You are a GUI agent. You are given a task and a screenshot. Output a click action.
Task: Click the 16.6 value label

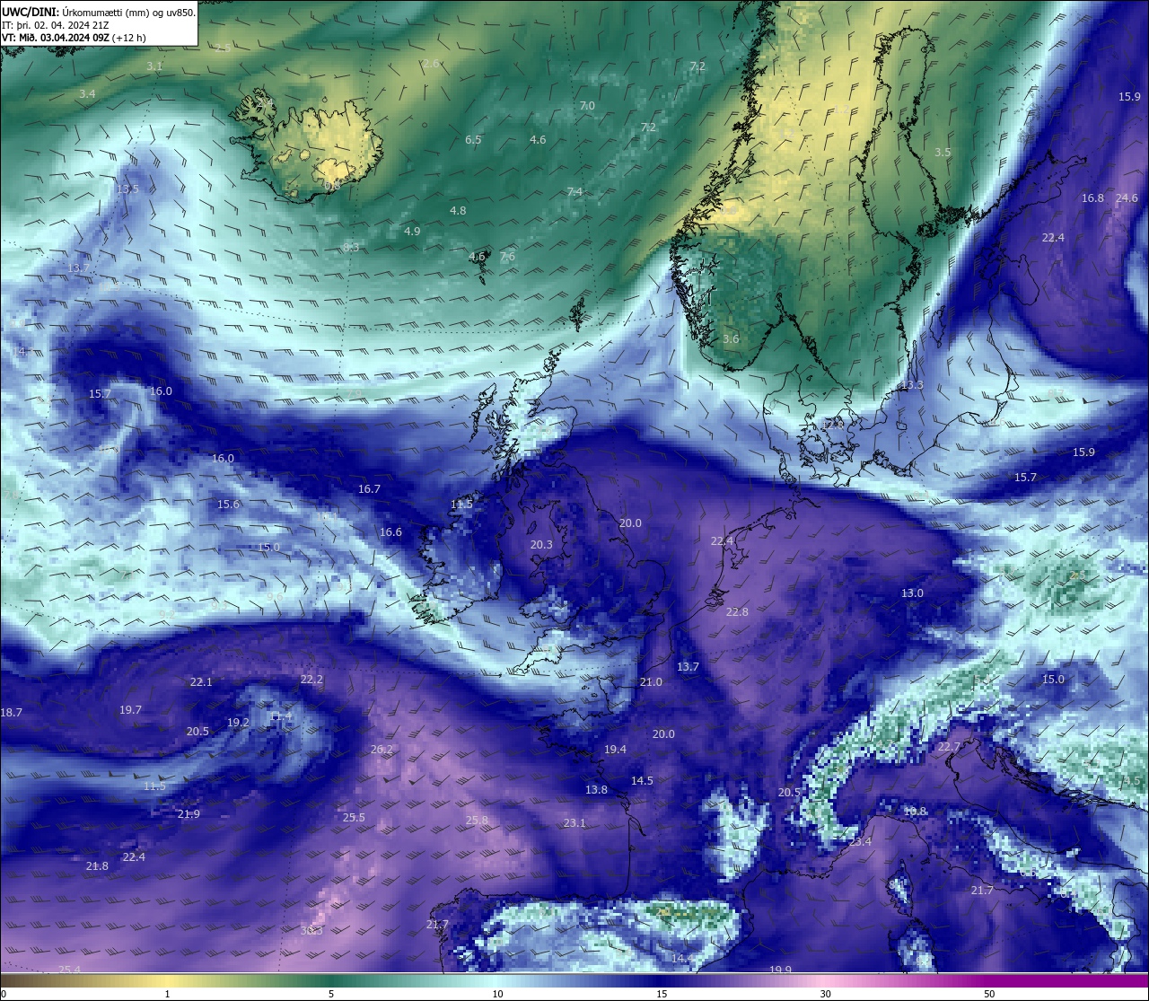pos(390,532)
